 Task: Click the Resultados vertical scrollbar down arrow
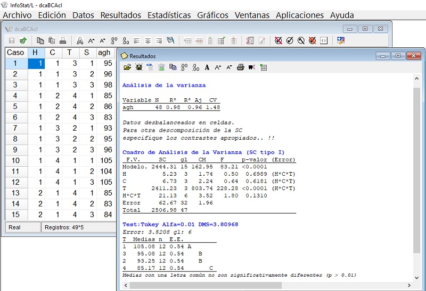coord(416,277)
